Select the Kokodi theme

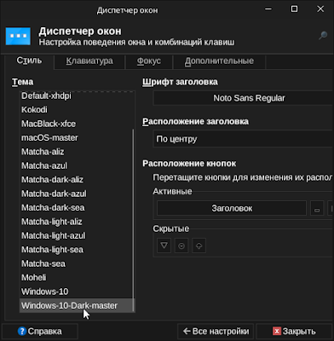77,110
